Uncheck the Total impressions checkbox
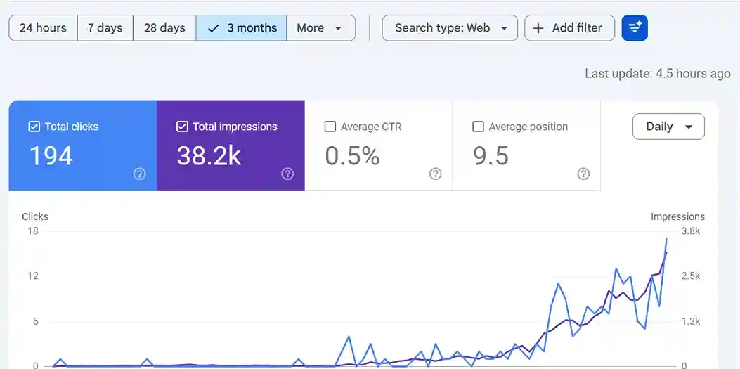This screenshot has width=740, height=369. click(x=182, y=127)
